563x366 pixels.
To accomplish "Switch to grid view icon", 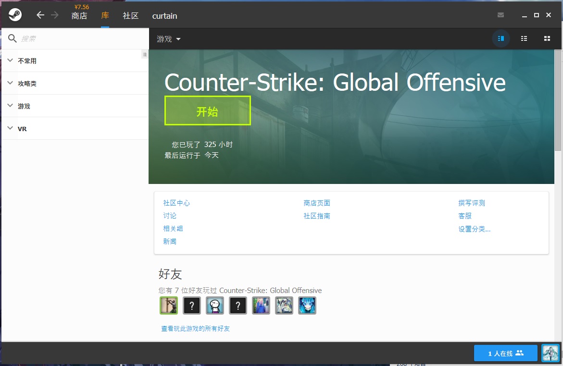I will tap(547, 38).
